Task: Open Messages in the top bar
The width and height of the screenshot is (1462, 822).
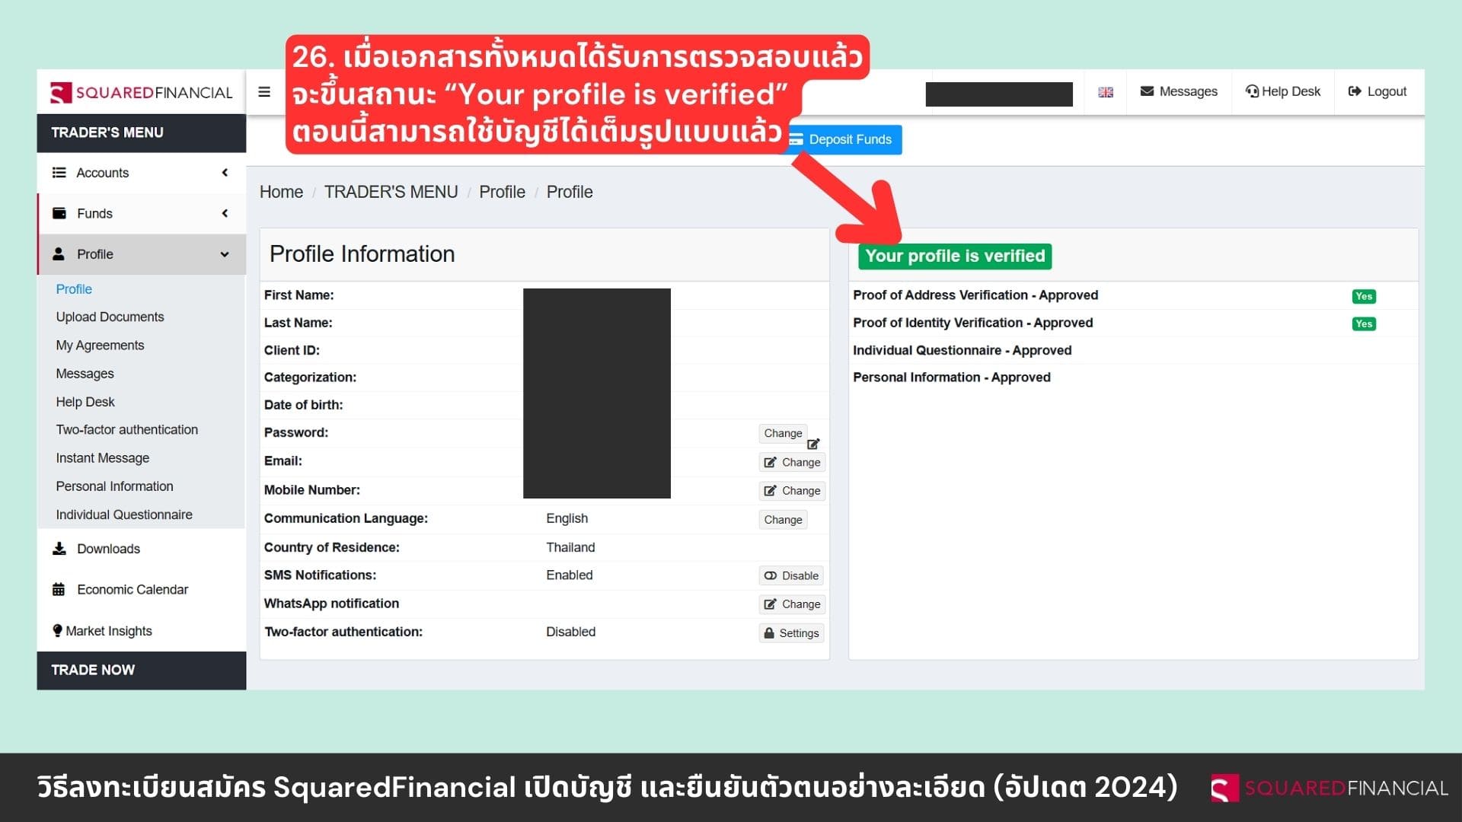Action: pyautogui.click(x=1179, y=91)
